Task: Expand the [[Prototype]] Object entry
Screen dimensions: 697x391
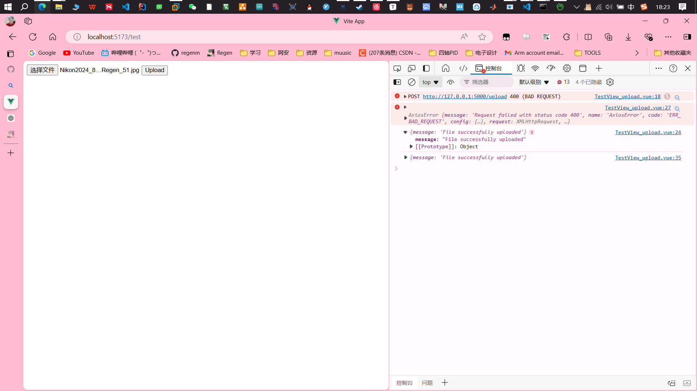Action: (x=411, y=146)
